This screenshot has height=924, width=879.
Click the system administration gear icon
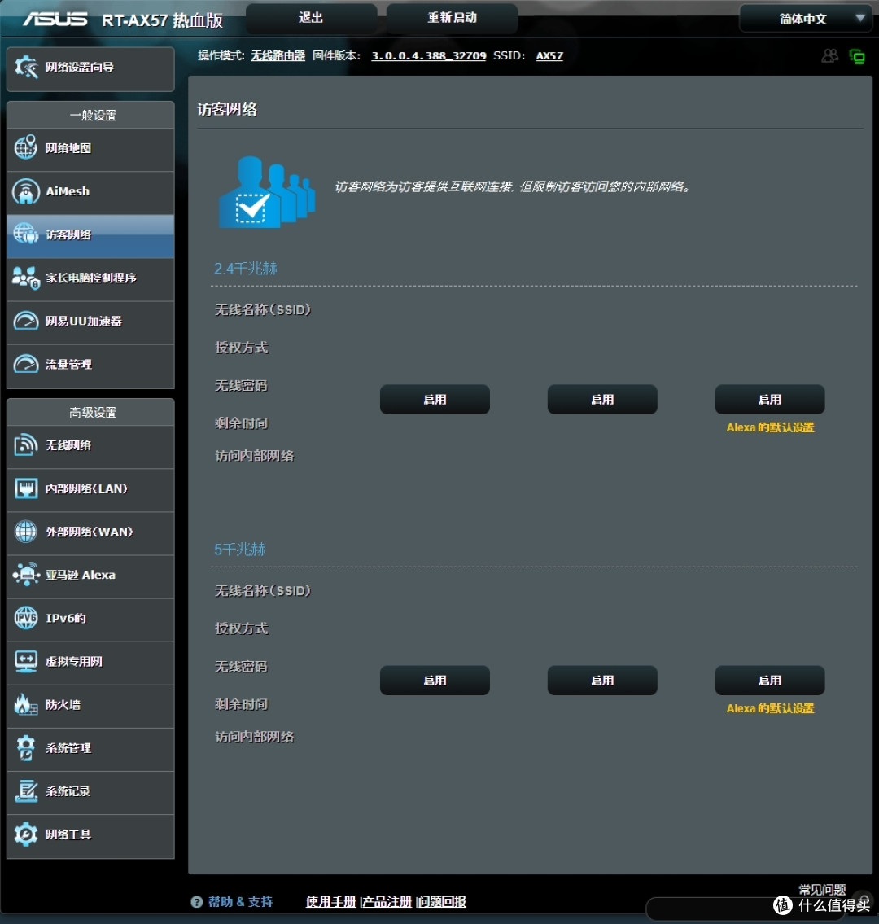tap(26, 748)
